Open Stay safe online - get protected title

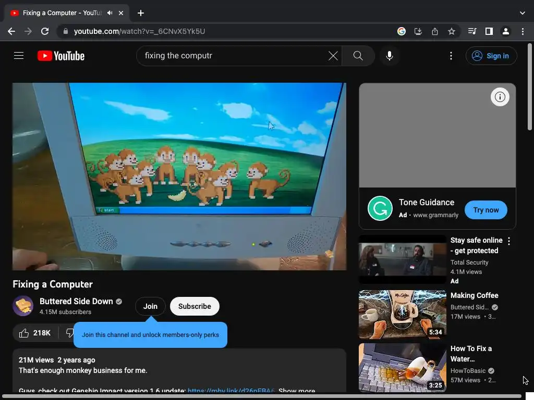click(476, 246)
